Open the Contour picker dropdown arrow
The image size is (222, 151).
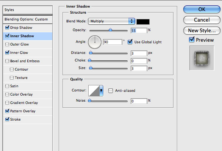[101, 91]
